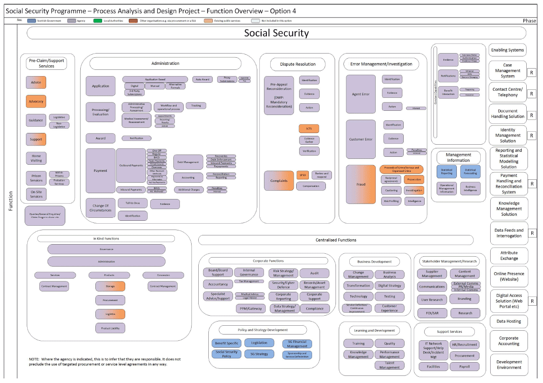Select the Outbound Payments box

[131, 165]
